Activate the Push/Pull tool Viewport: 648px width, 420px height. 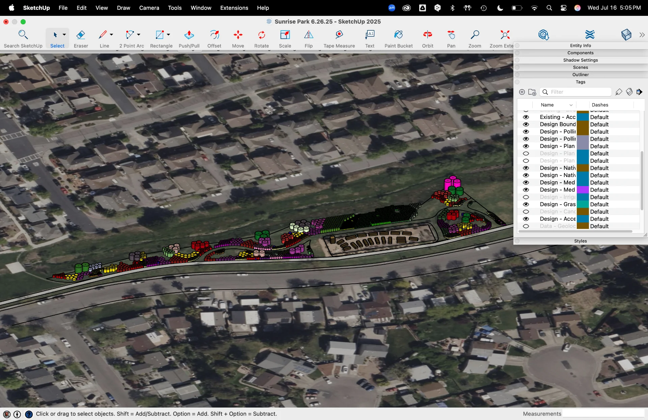click(x=189, y=39)
